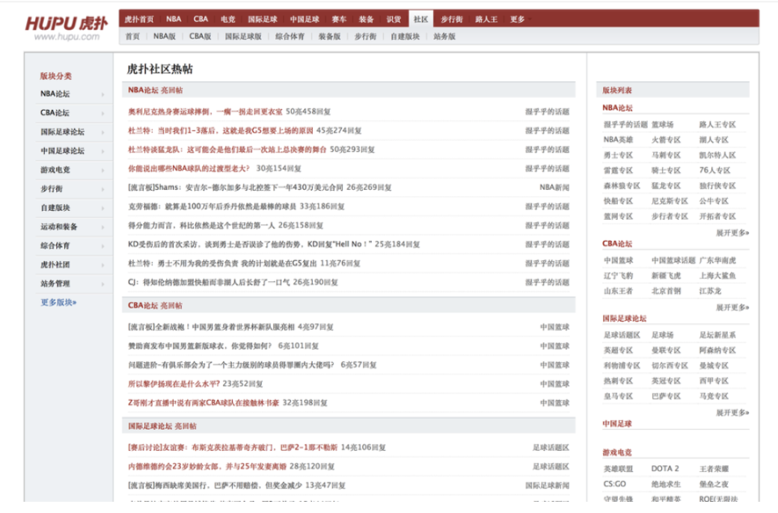
Task: Click the 国际足球新闻 tag beside the 梅西 post
Action: click(x=548, y=486)
